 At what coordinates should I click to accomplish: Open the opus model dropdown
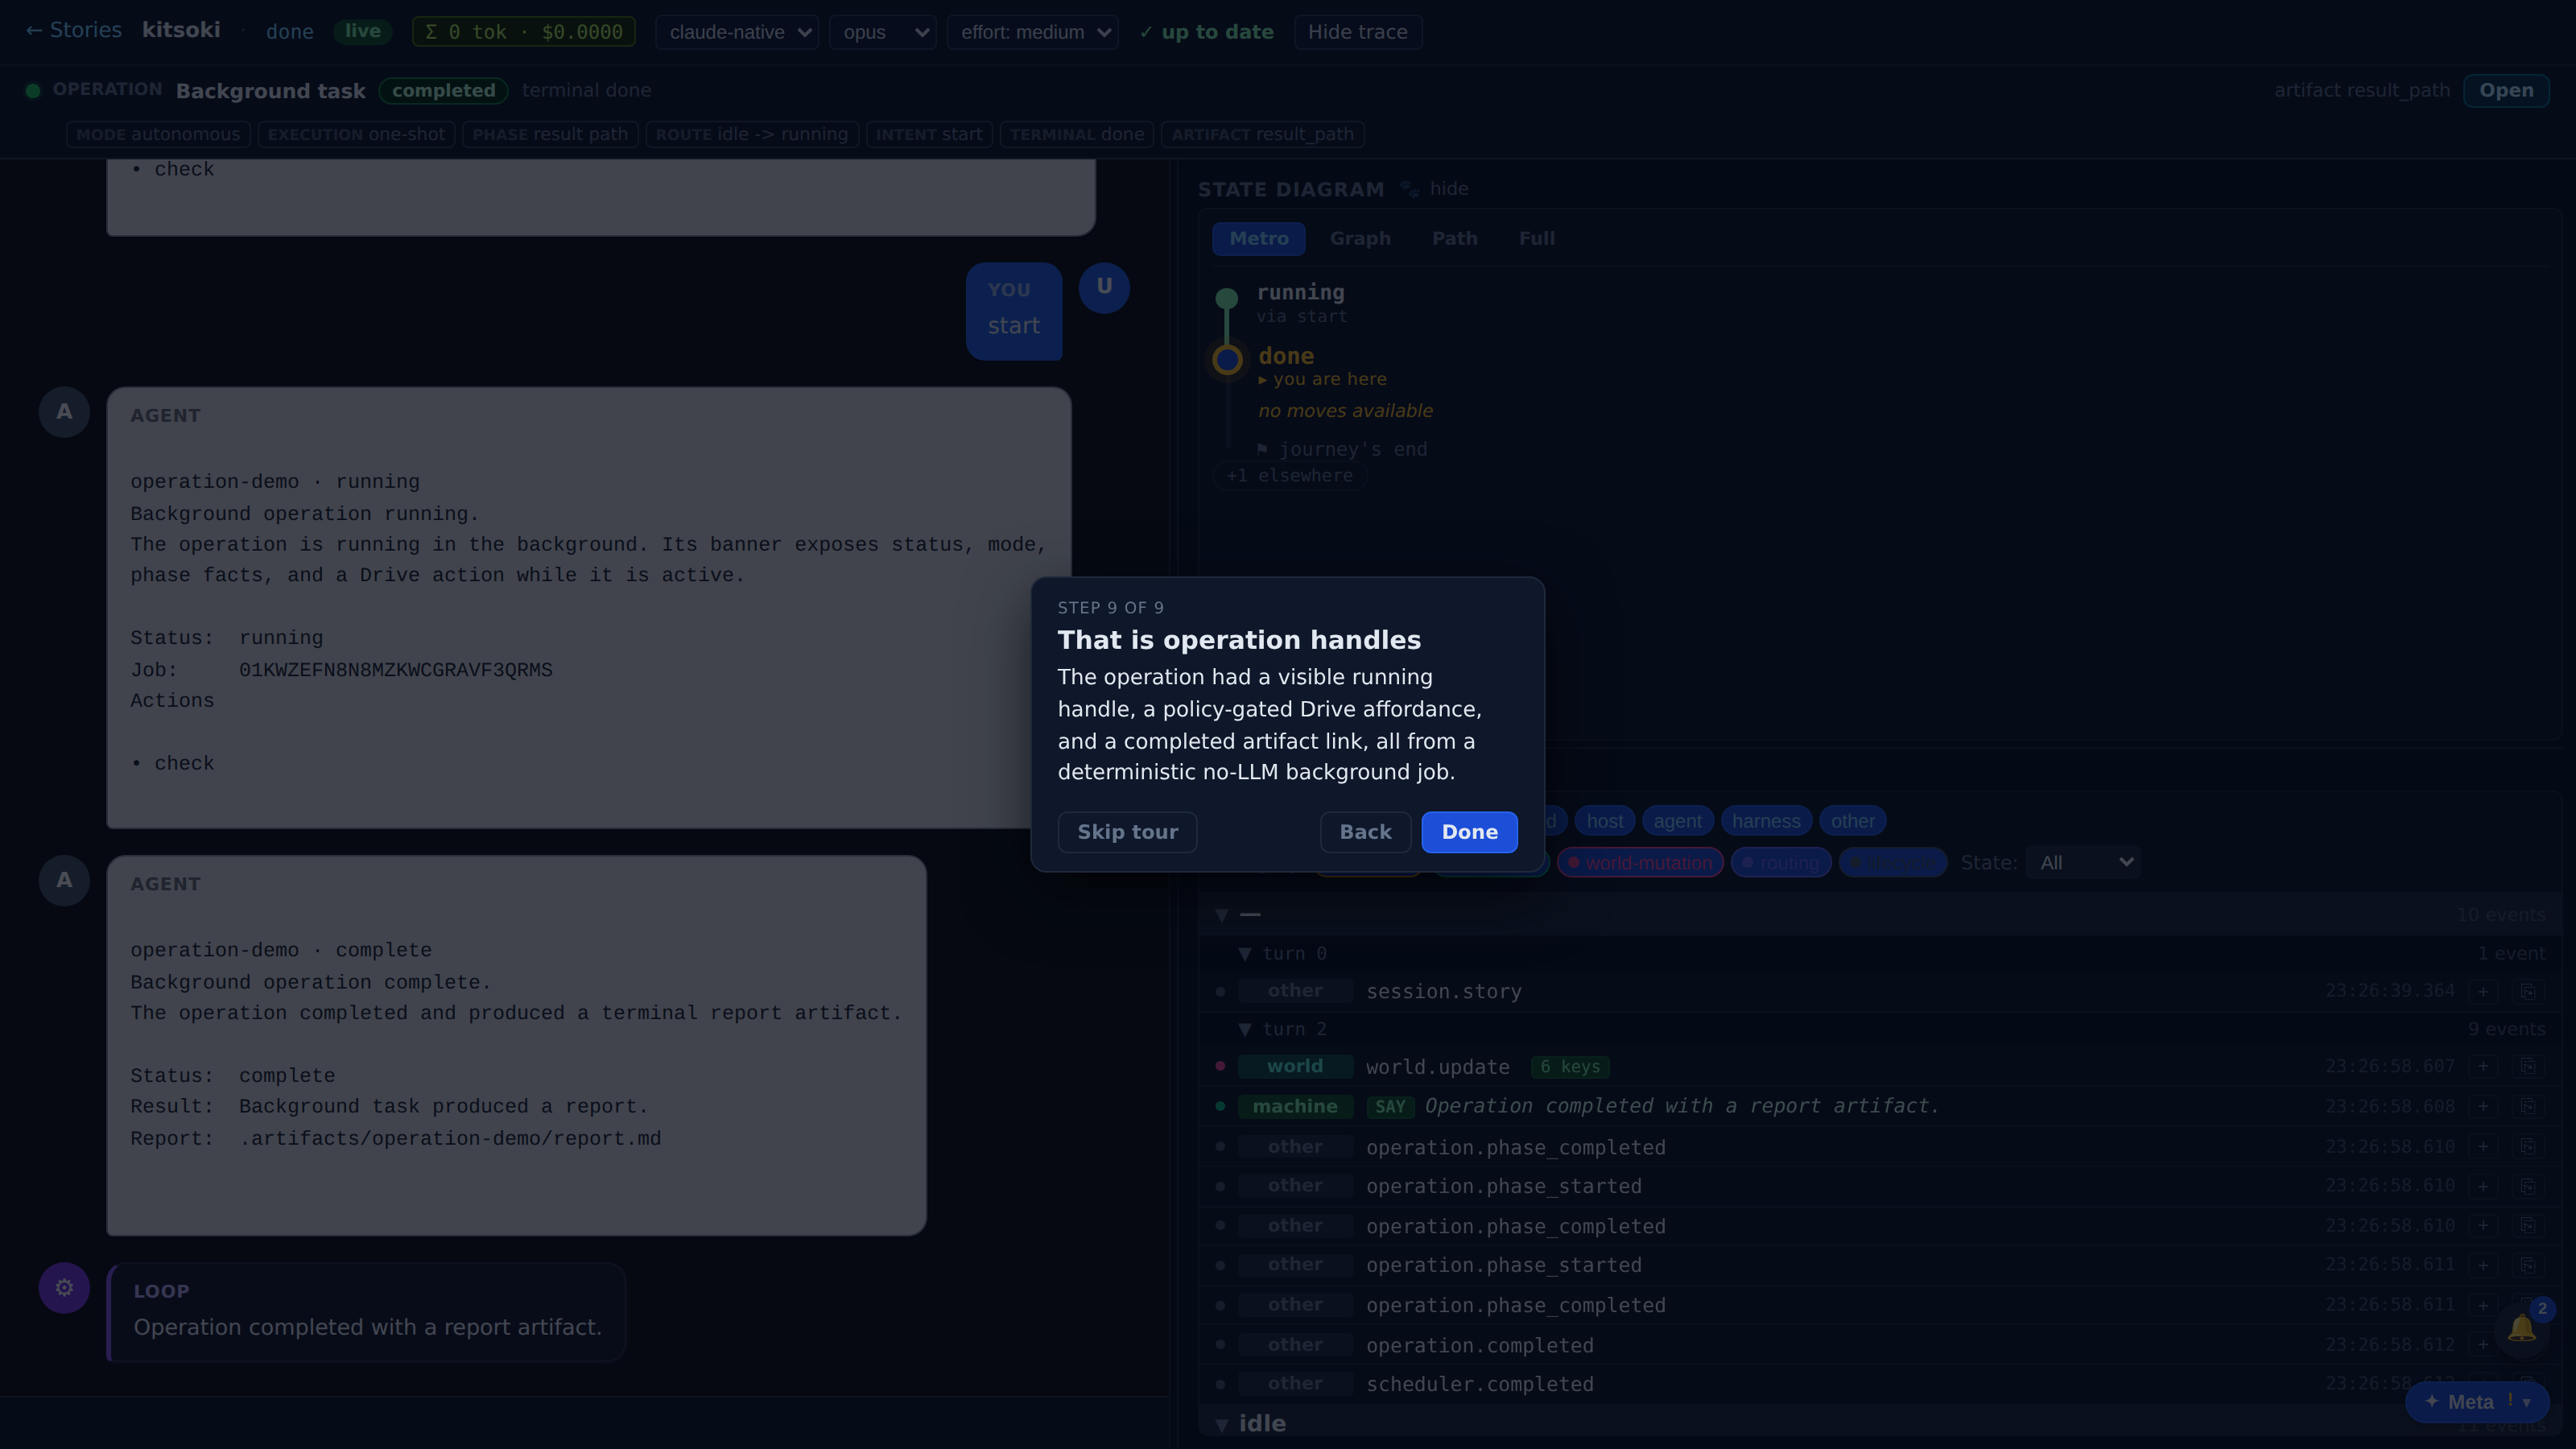click(882, 32)
